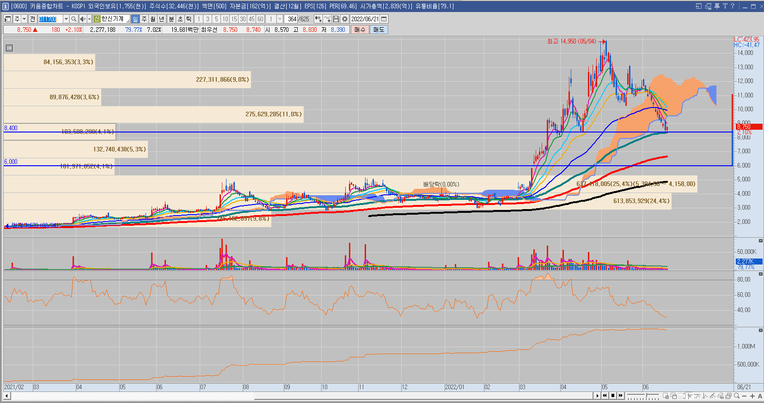This screenshot has width=764, height=403.
Task: Switch chart to 초 (second) period
Action: click(x=180, y=19)
